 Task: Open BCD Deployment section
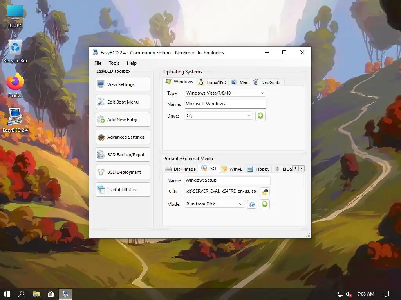pyautogui.click(x=123, y=172)
